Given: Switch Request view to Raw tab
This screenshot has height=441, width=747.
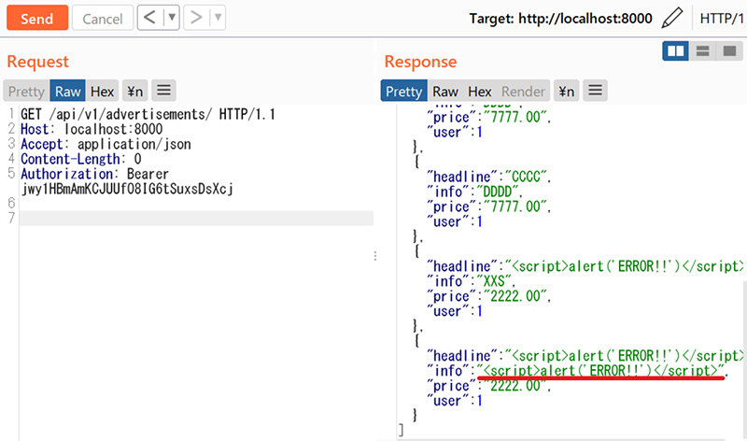Looking at the screenshot, I should 67,91.
